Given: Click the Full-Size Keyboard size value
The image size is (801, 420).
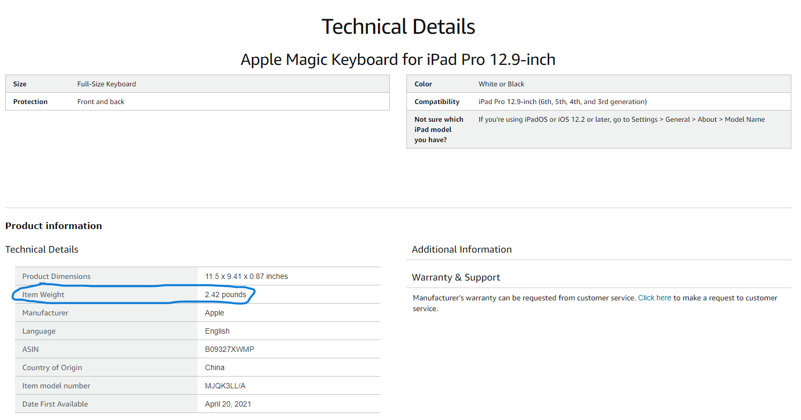Looking at the screenshot, I should pyautogui.click(x=107, y=84).
